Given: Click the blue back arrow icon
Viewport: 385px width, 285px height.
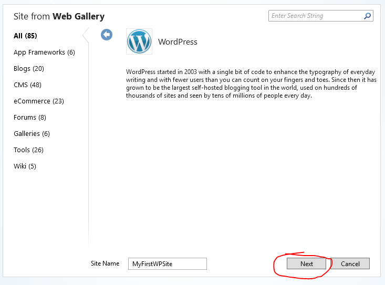Looking at the screenshot, I should pyautogui.click(x=107, y=35).
